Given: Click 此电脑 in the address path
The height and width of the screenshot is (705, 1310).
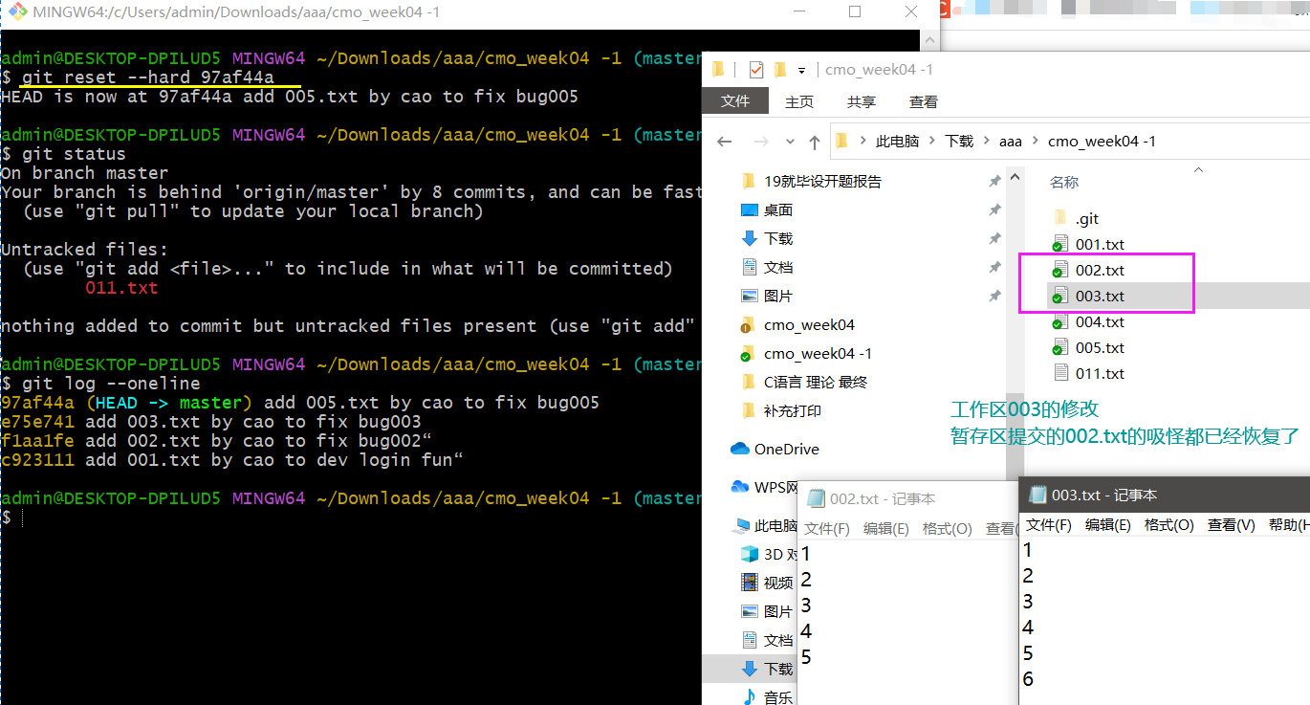Looking at the screenshot, I should click(x=897, y=142).
